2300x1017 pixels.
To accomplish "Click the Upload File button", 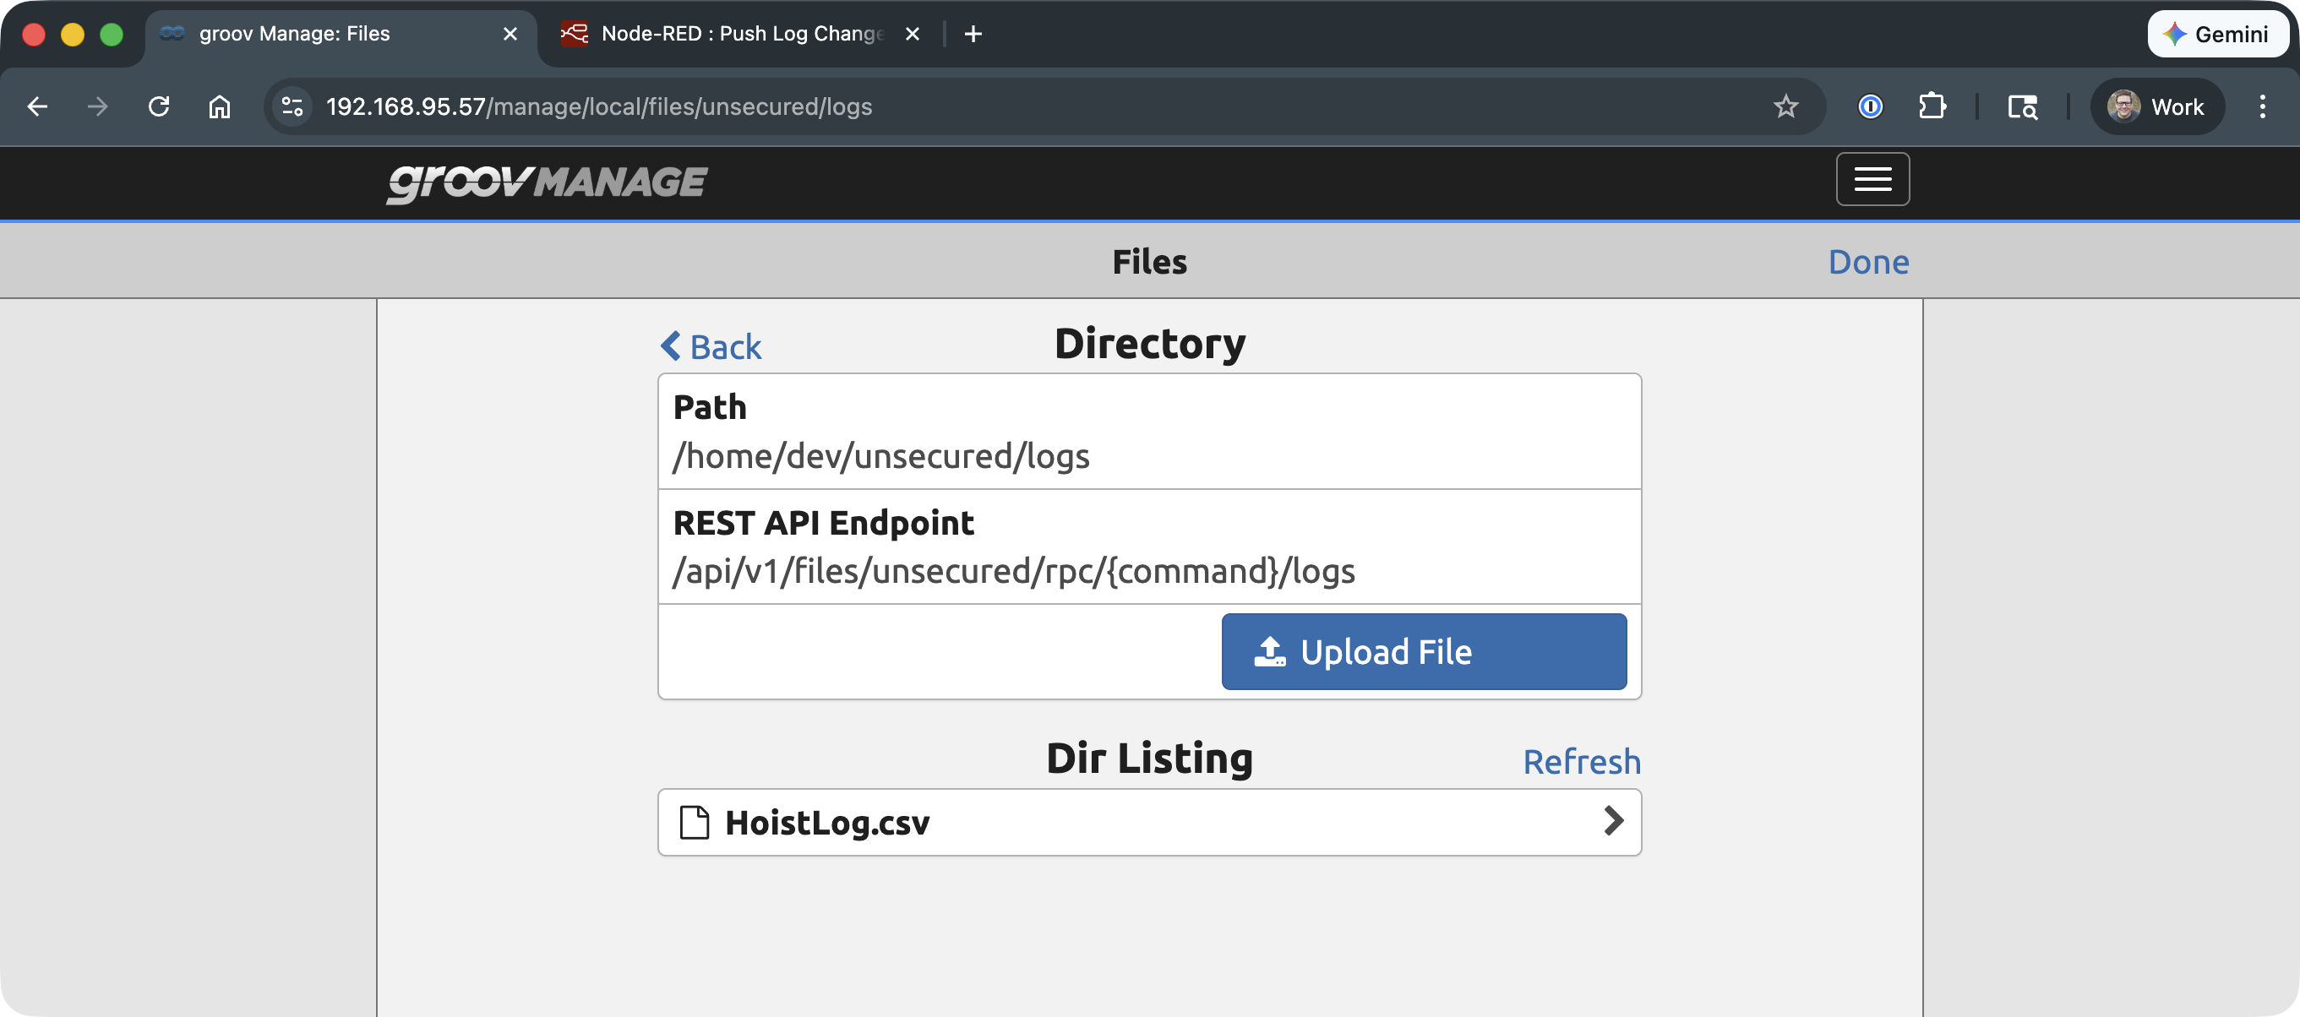I will (x=1423, y=651).
